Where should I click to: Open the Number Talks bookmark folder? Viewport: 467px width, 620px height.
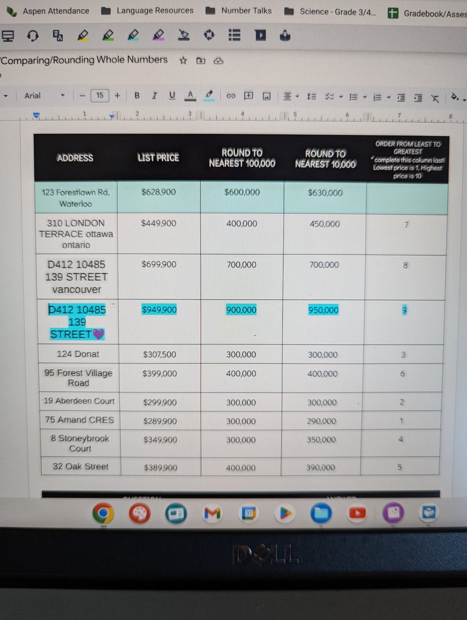238,10
